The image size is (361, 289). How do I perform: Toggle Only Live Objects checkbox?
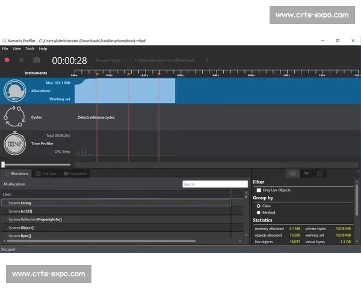259,190
